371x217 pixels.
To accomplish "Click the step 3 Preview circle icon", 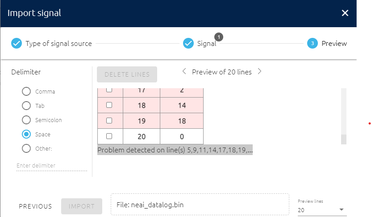I will (313, 44).
